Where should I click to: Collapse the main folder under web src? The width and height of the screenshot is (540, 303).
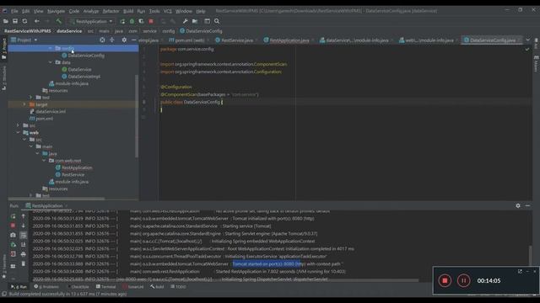pyautogui.click(x=31, y=146)
